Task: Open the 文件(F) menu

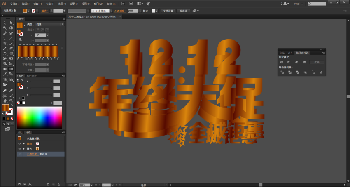Action: coord(14,4)
